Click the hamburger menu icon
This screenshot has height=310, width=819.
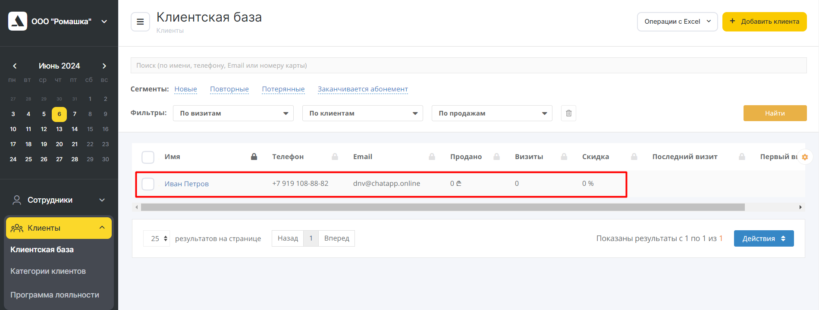[x=140, y=22]
